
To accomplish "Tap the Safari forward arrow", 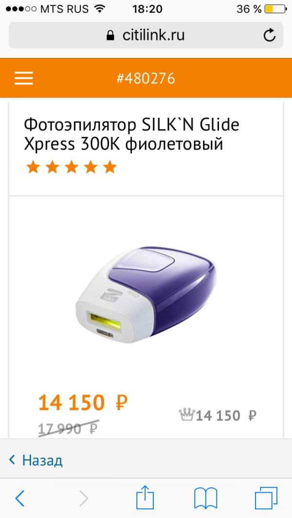I will [84, 498].
